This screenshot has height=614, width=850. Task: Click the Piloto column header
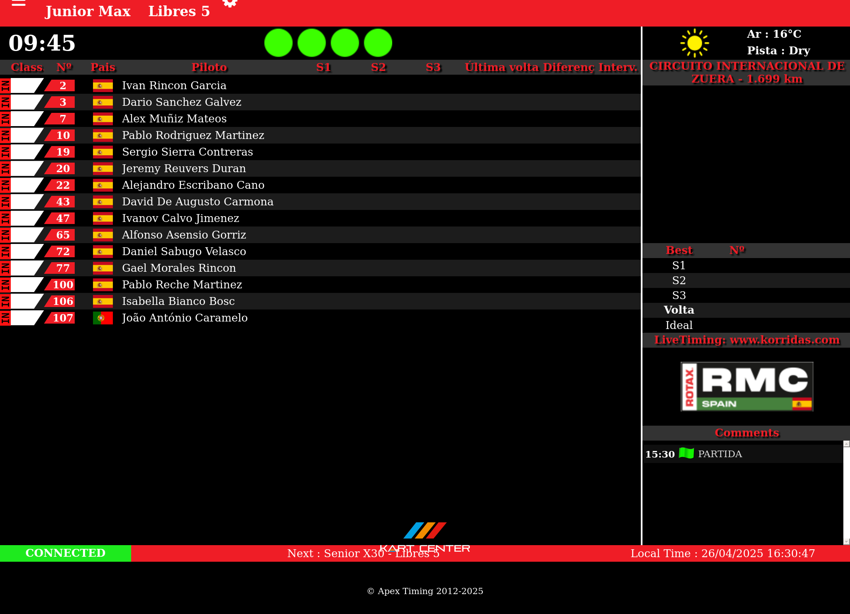tap(209, 67)
